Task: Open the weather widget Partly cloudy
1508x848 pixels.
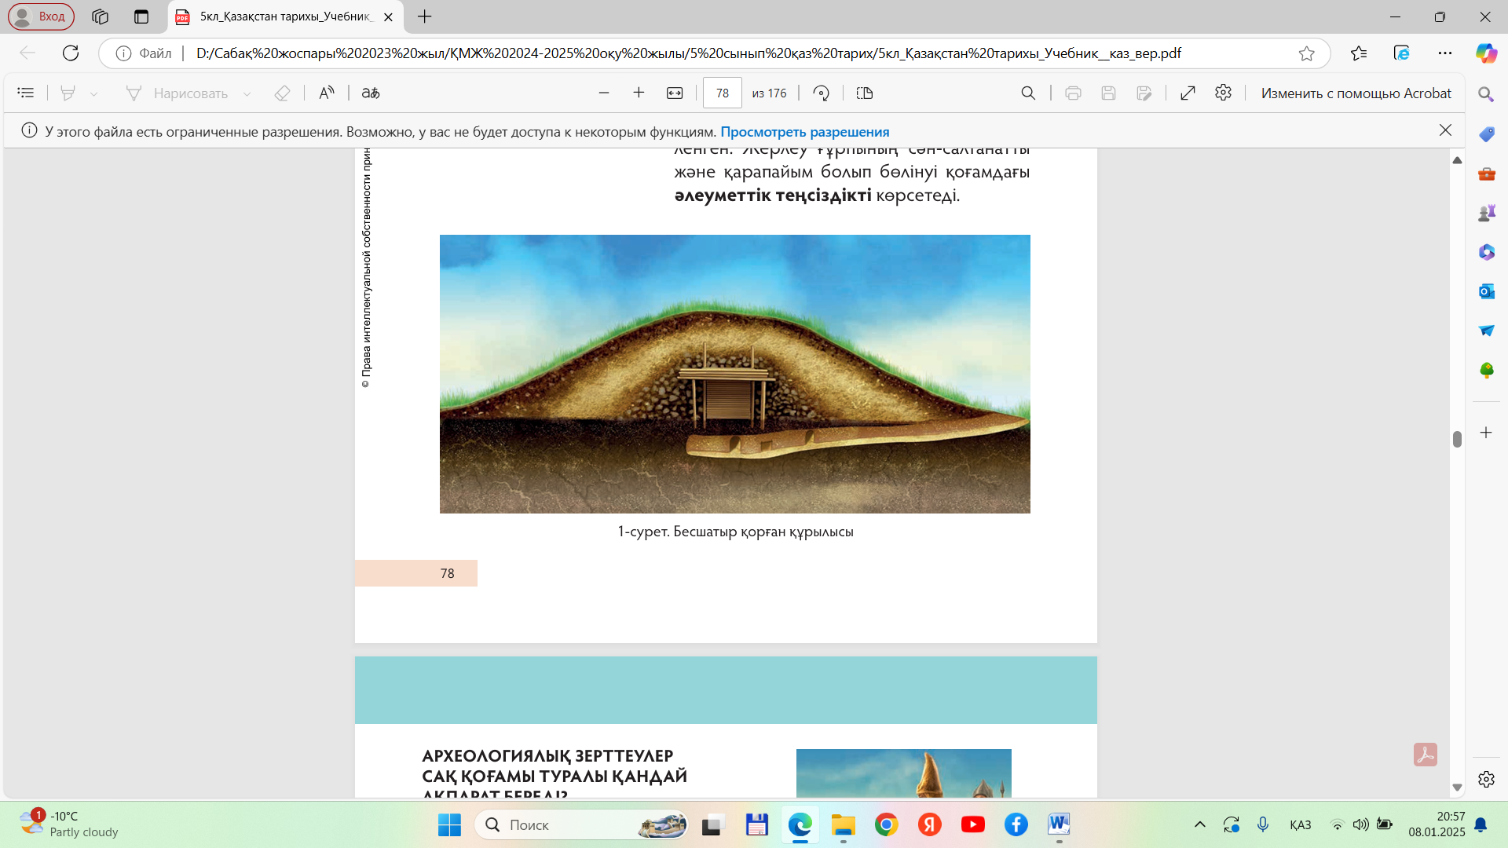Action: click(69, 824)
